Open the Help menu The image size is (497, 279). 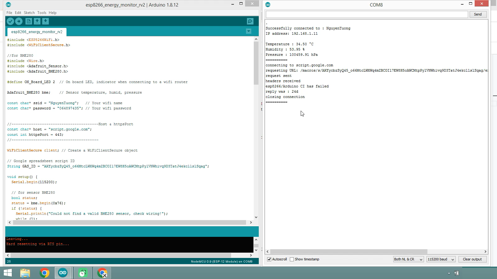click(52, 13)
